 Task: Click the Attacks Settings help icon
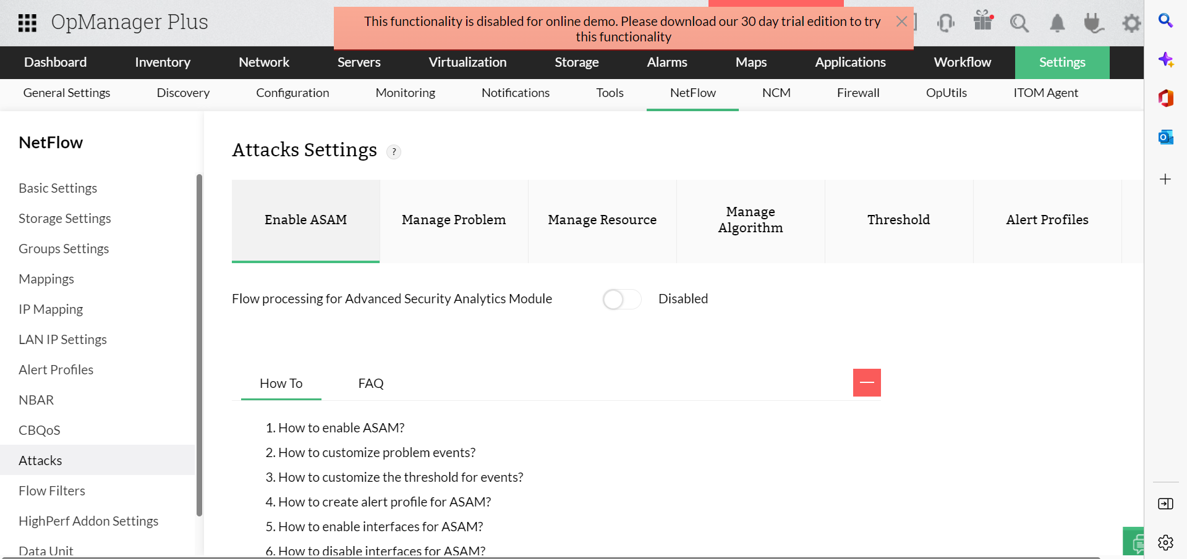point(394,152)
